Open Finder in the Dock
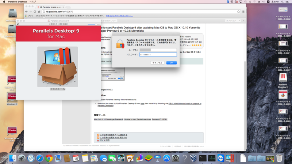 click(x=13, y=158)
